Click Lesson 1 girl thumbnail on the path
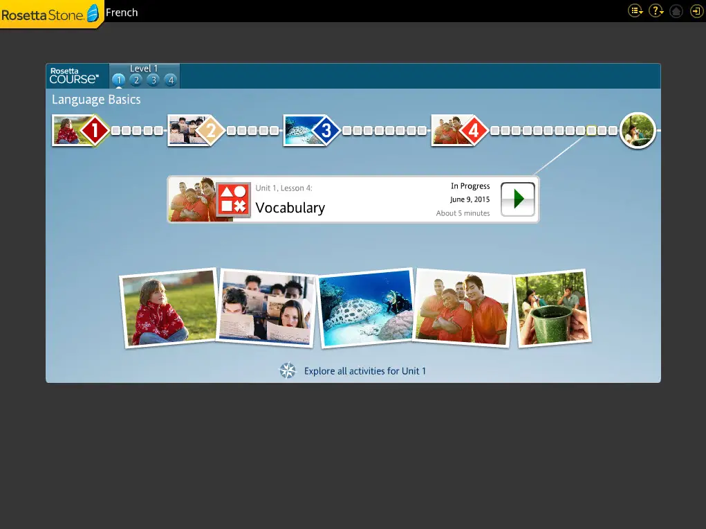Image resolution: width=706 pixels, height=529 pixels. (66, 130)
